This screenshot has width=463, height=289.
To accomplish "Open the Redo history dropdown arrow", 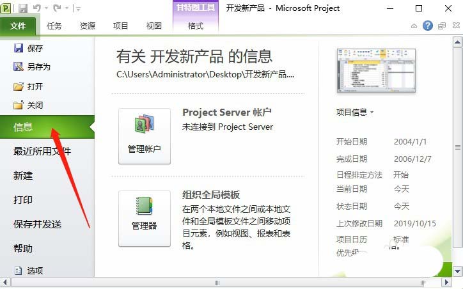I will coord(67,8).
